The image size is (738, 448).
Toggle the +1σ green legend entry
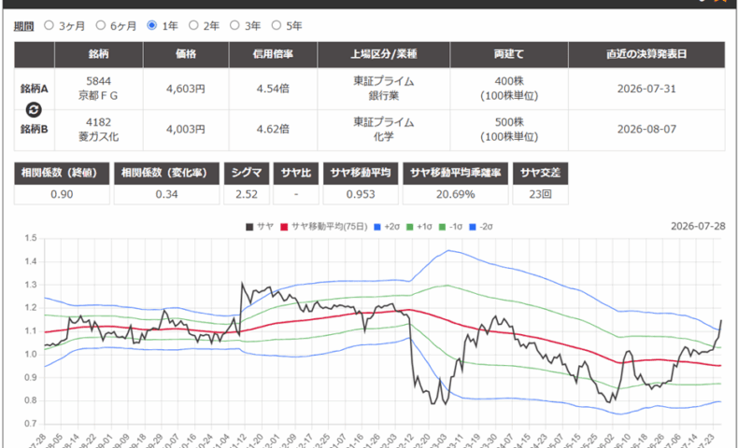[x=419, y=227]
